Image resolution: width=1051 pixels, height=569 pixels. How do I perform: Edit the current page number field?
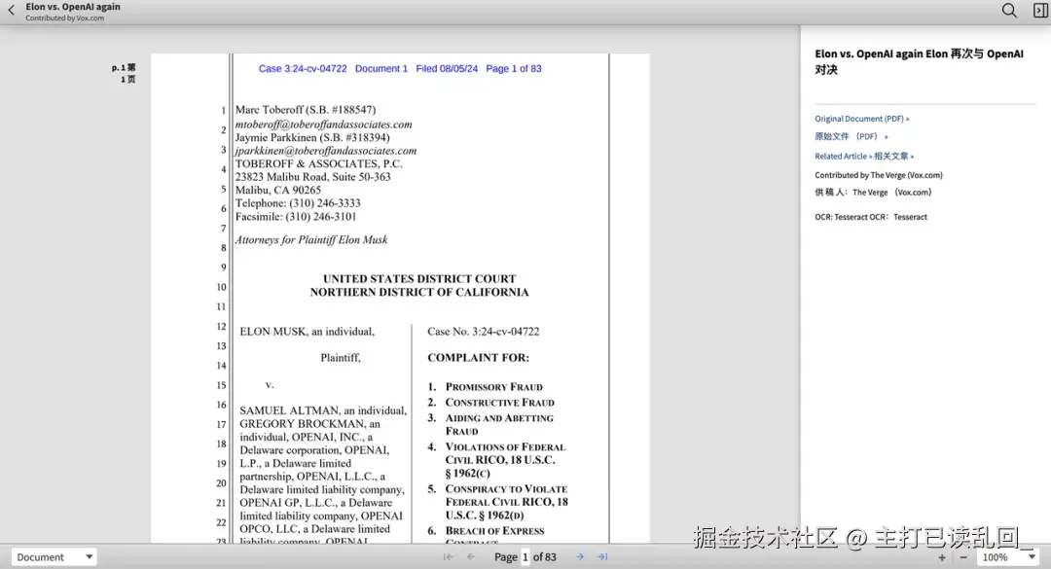[525, 557]
